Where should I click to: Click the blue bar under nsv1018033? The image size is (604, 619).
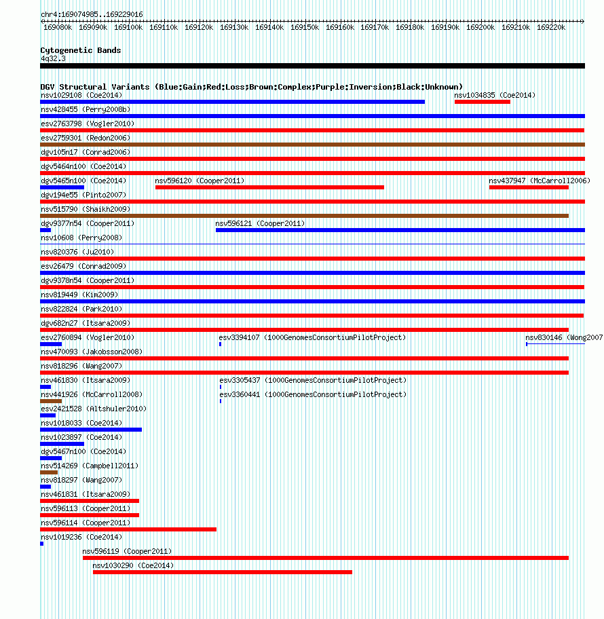91,430
